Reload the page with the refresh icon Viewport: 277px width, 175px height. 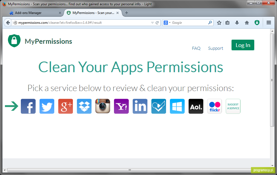tap(157, 23)
